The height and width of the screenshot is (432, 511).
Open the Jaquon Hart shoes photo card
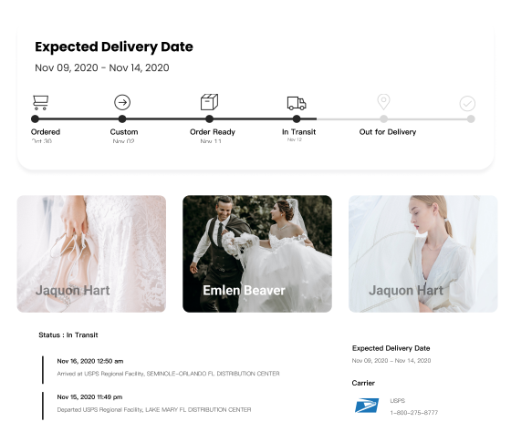91,254
